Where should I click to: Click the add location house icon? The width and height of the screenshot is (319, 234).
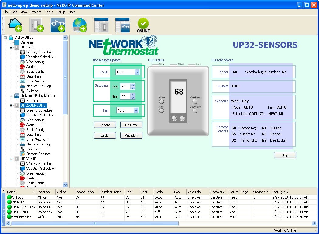15,25
